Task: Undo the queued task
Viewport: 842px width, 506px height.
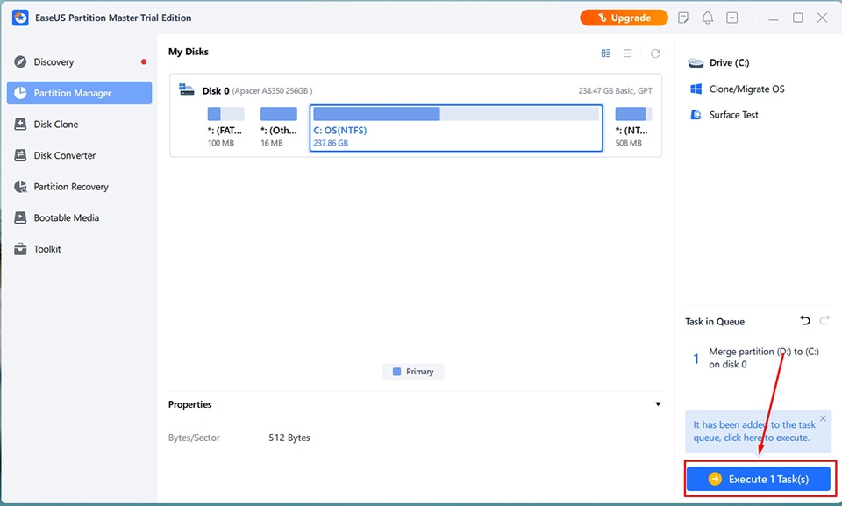Action: pyautogui.click(x=805, y=321)
